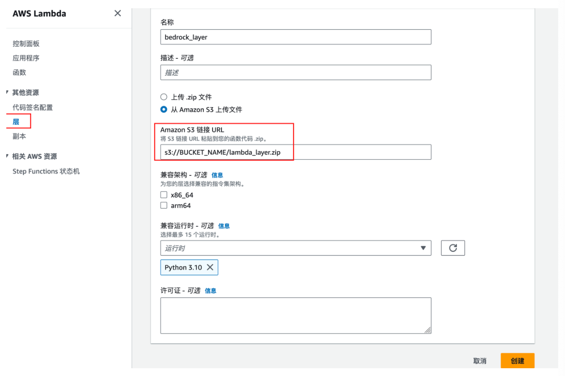Open 信息 link next to 兼容运行时
565x376 pixels.
(224, 226)
